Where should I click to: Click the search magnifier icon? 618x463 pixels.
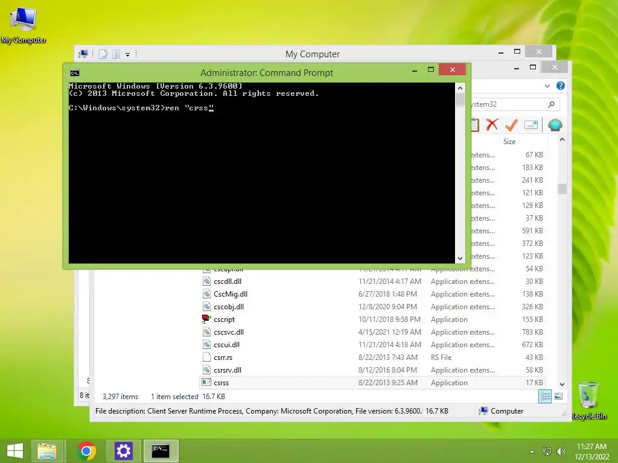[552, 104]
